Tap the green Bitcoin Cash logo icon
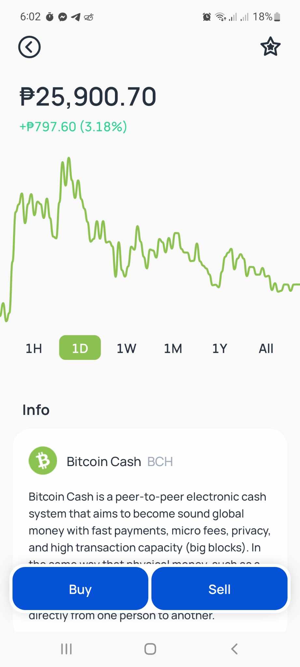The image size is (300, 667). pyautogui.click(x=43, y=461)
